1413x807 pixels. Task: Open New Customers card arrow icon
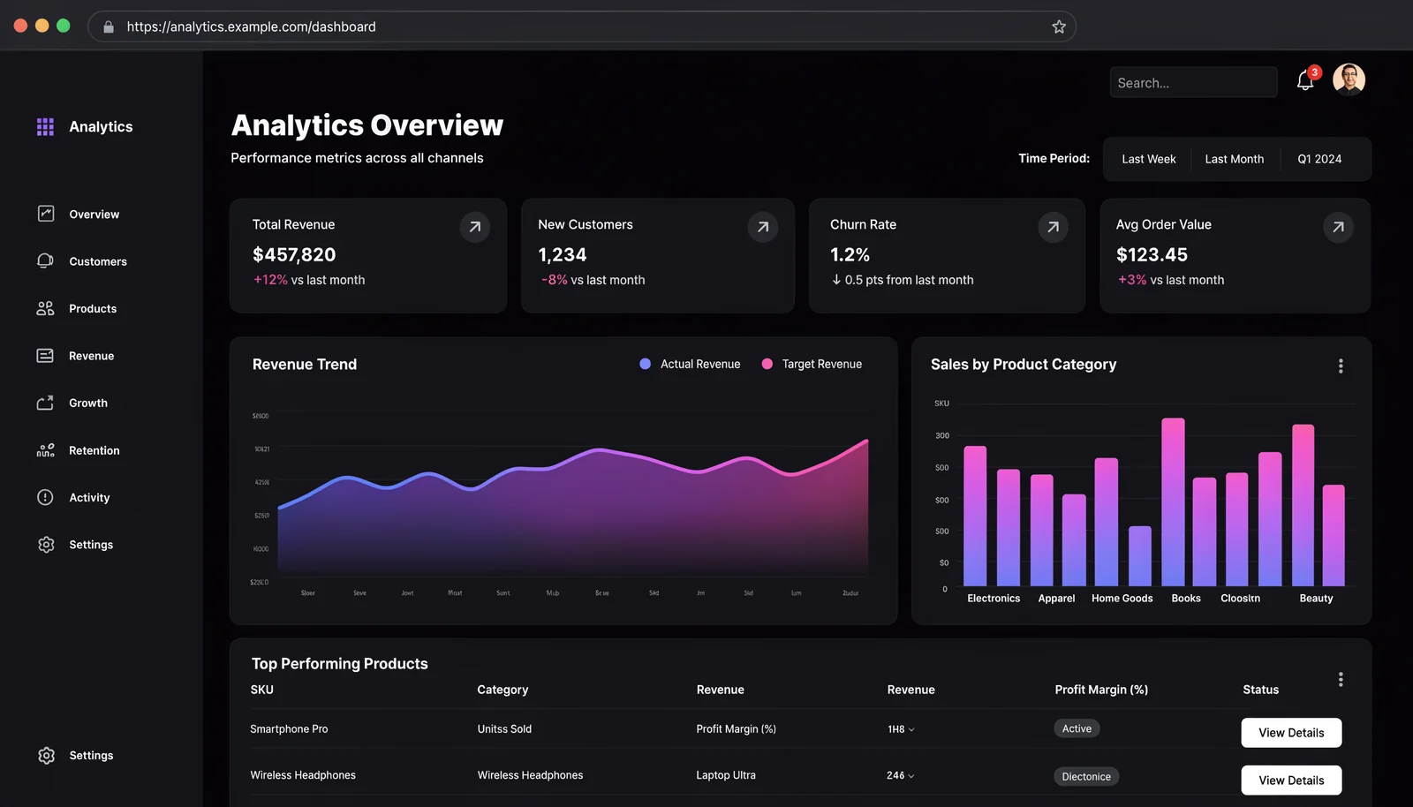click(763, 227)
